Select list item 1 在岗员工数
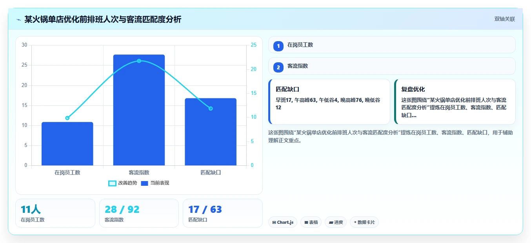 [392, 45]
